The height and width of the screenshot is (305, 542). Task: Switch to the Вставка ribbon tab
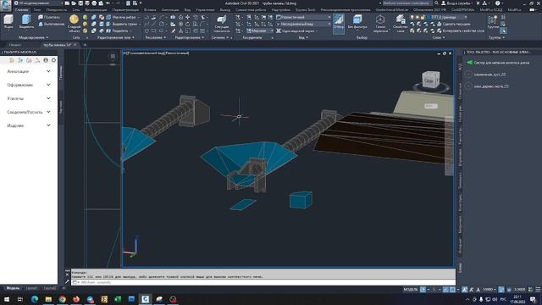pyautogui.click(x=150, y=10)
